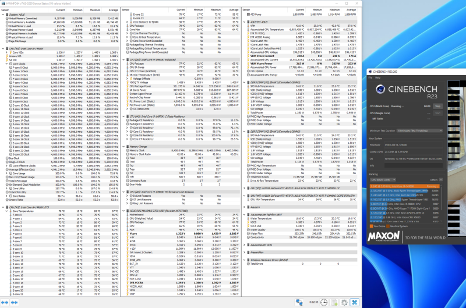Select the Water Flow row
The width and height of the screenshot is (466, 308).
coord(302,233)
